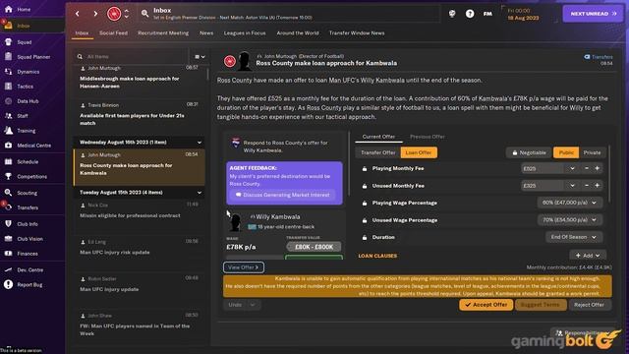
Task: Decrease Unused Monthly Fee with minus
Action: (x=587, y=186)
